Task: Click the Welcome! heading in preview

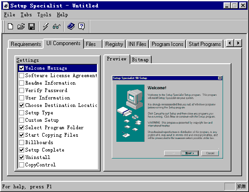Action: tap(157, 88)
